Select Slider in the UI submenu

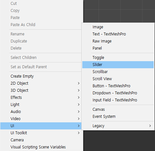118,65
